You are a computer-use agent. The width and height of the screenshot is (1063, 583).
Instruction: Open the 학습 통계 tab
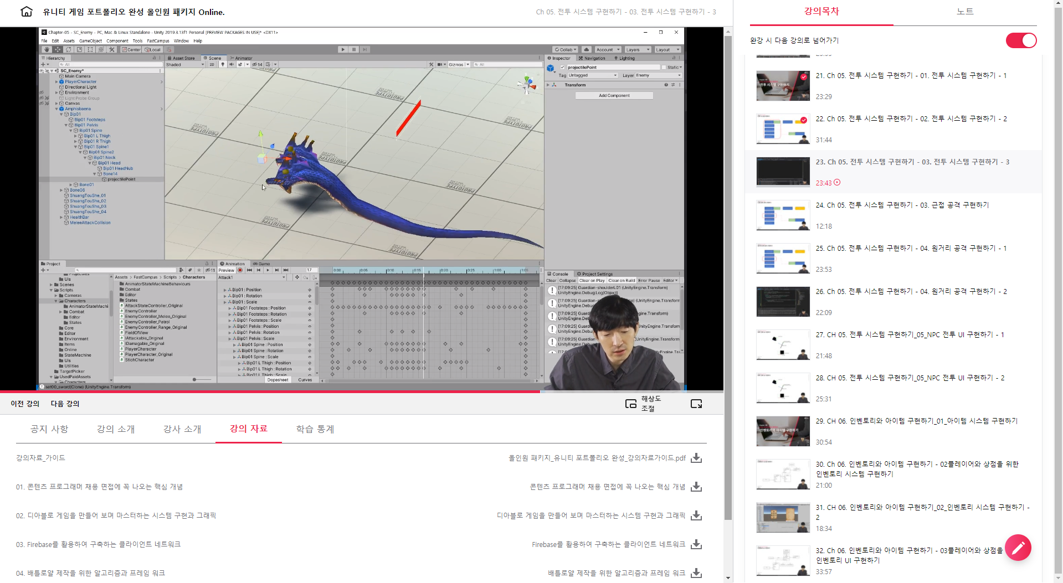coord(315,429)
